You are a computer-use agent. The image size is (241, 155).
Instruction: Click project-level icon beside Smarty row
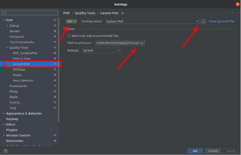pos(55,102)
